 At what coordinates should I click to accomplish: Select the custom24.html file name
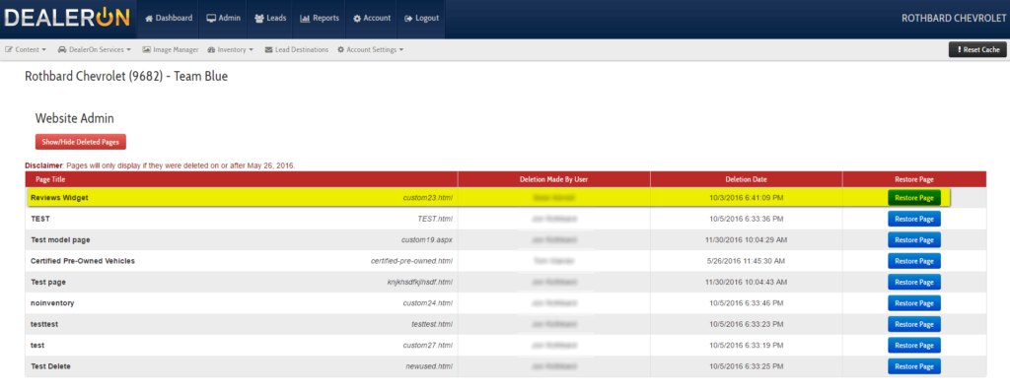tap(428, 303)
